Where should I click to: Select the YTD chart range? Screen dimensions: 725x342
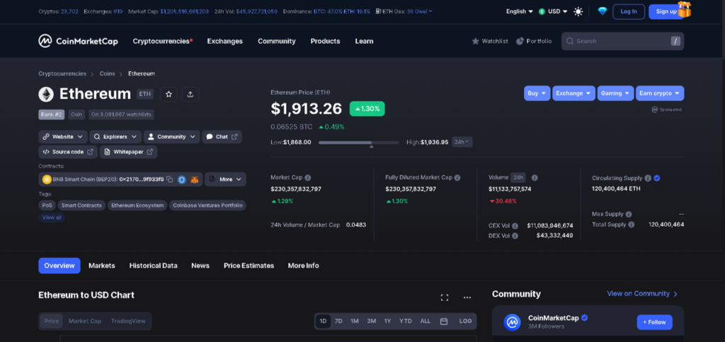pos(406,322)
